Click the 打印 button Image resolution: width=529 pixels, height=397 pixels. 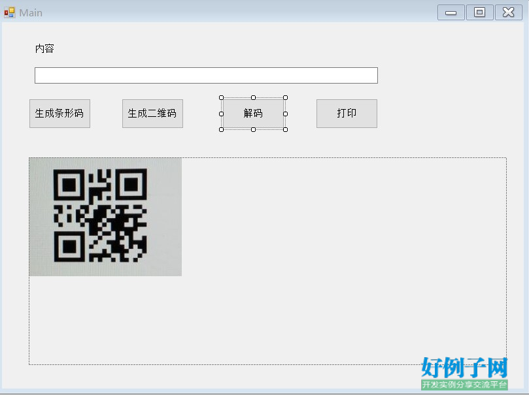pyautogui.click(x=347, y=114)
